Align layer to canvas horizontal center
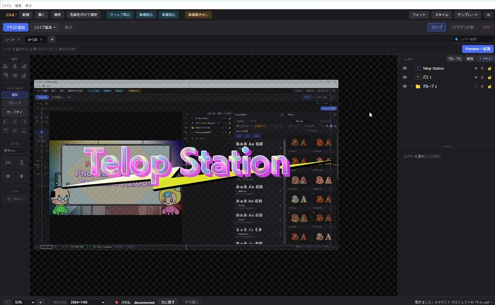Screen dimensions: 495x305 [x=15, y=122]
